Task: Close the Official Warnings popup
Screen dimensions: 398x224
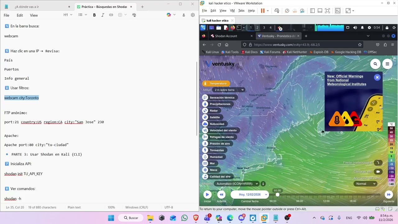Action: pyautogui.click(x=377, y=77)
